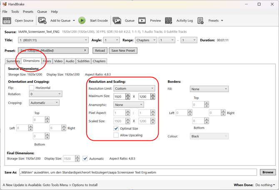Open the start chapter dropdown
Viewport: 279px width, 190px height.
pyautogui.click(x=167, y=40)
